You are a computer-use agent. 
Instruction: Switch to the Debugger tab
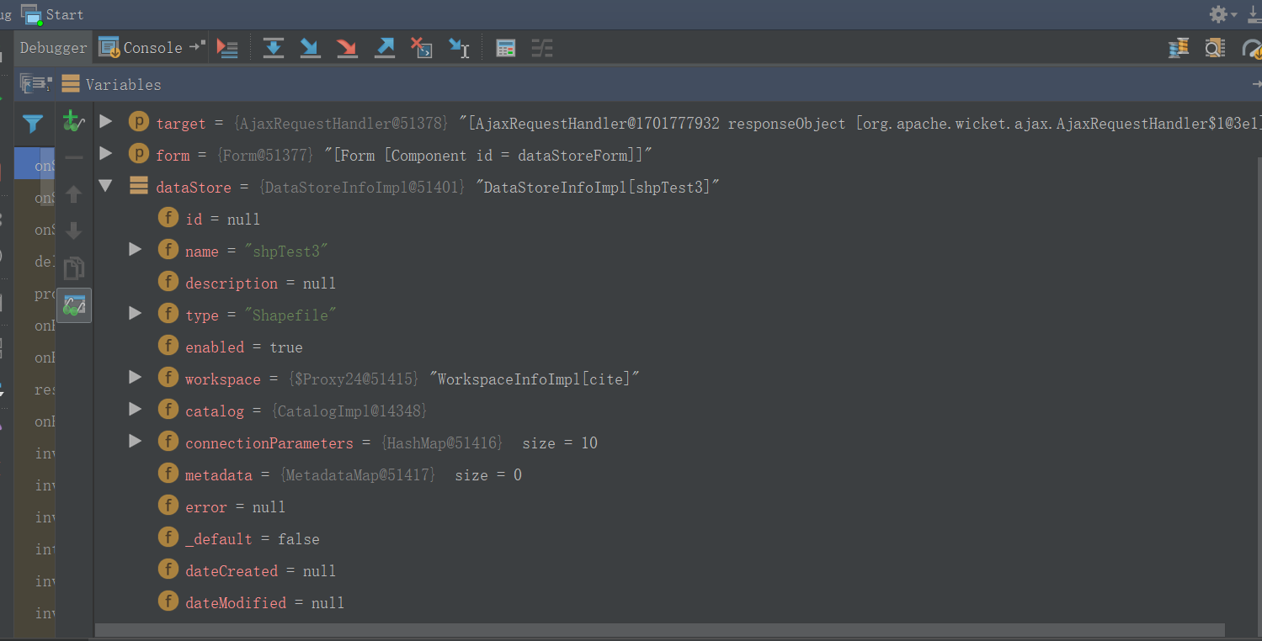pyautogui.click(x=53, y=48)
